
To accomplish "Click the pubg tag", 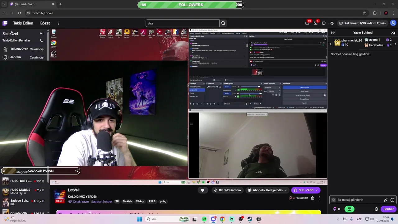I will pos(163,201).
